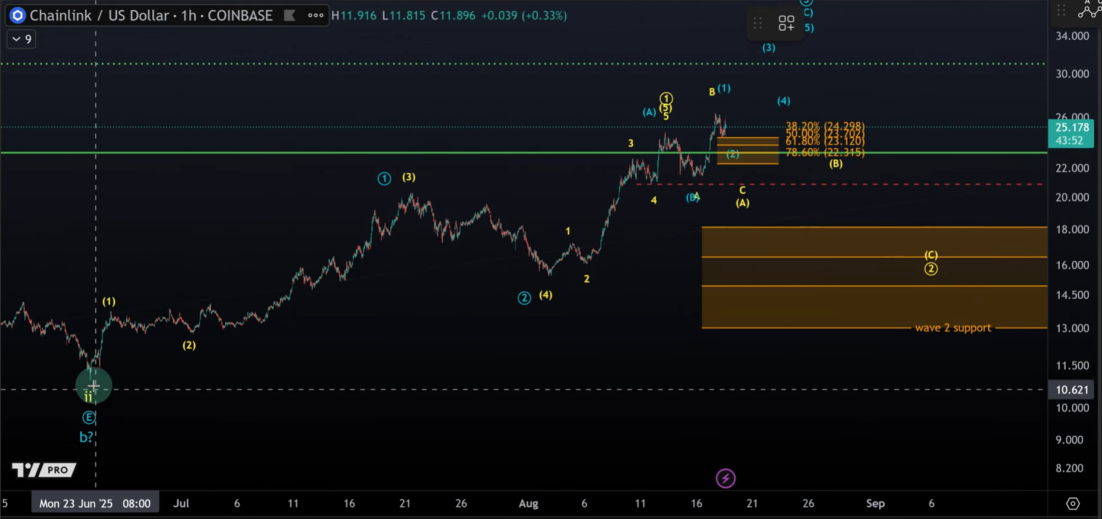The height and width of the screenshot is (519, 1102).
Task: Click the "b?" wave label
Action: coord(86,437)
